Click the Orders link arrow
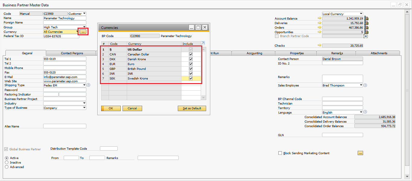The image size is (412, 181). pos(320,27)
